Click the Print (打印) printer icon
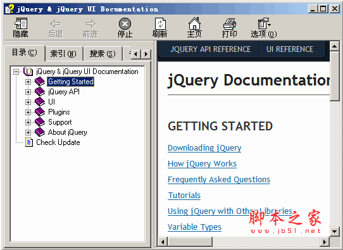 (x=230, y=24)
